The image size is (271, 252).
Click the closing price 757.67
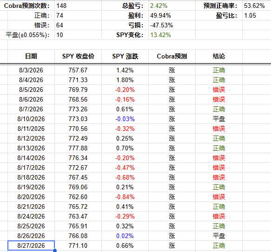pyautogui.click(x=78, y=70)
